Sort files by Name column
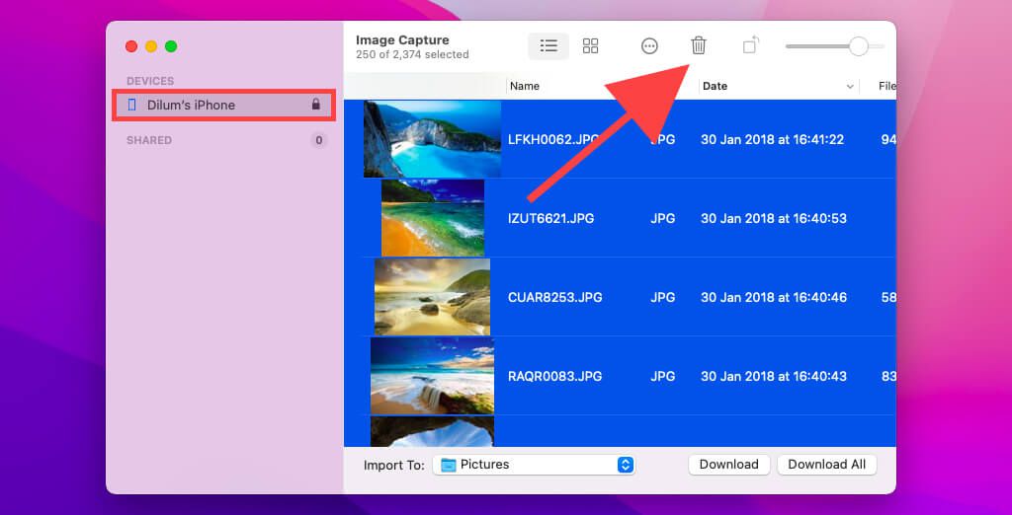This screenshot has height=515, width=1012. click(x=525, y=86)
